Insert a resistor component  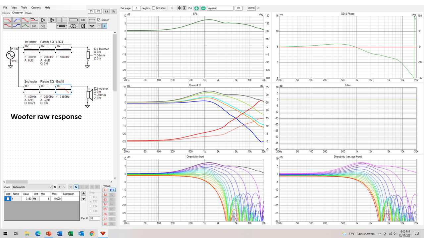click(x=73, y=20)
